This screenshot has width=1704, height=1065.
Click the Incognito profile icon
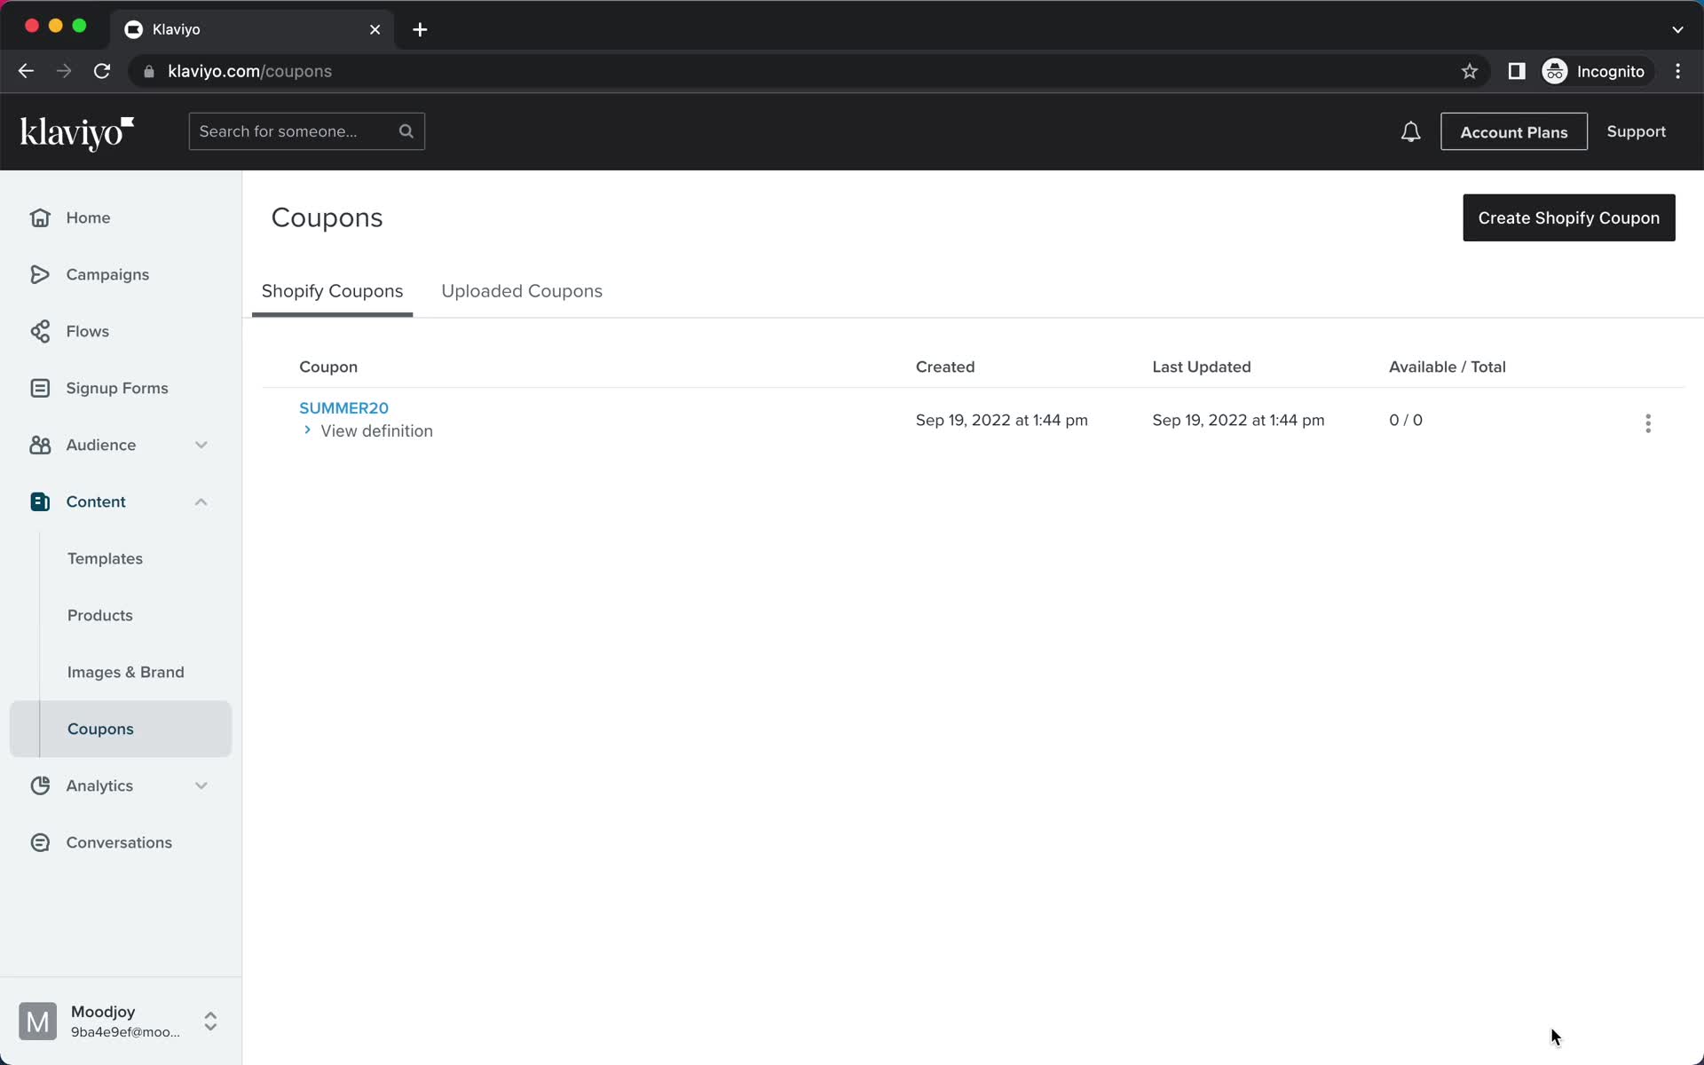coord(1555,71)
